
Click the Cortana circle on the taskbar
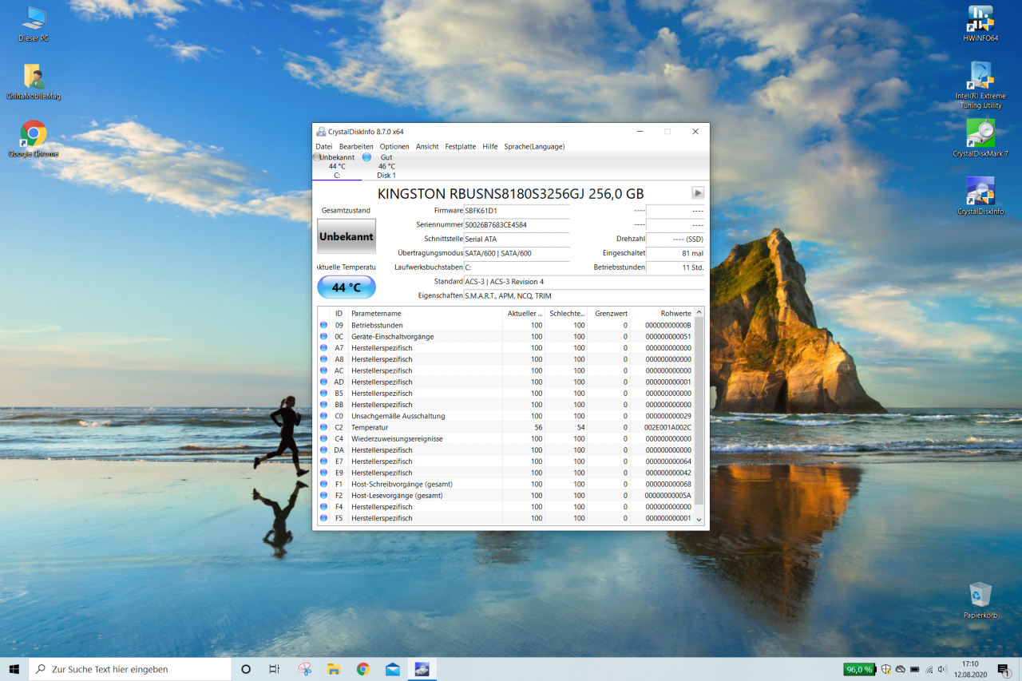[246, 669]
